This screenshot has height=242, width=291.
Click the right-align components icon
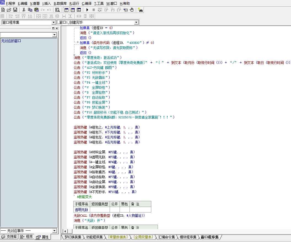[x=17, y=16]
